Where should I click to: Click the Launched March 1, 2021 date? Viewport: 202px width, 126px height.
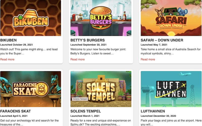[x=85, y=116]
